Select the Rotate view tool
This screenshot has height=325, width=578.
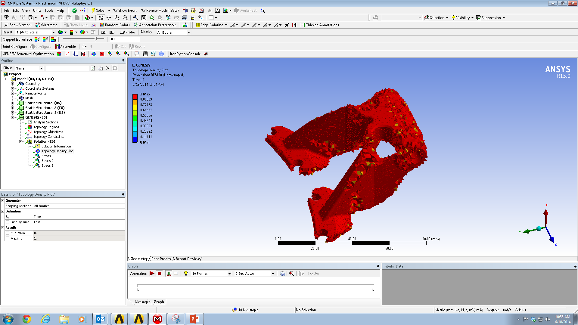pyautogui.click(x=101, y=18)
